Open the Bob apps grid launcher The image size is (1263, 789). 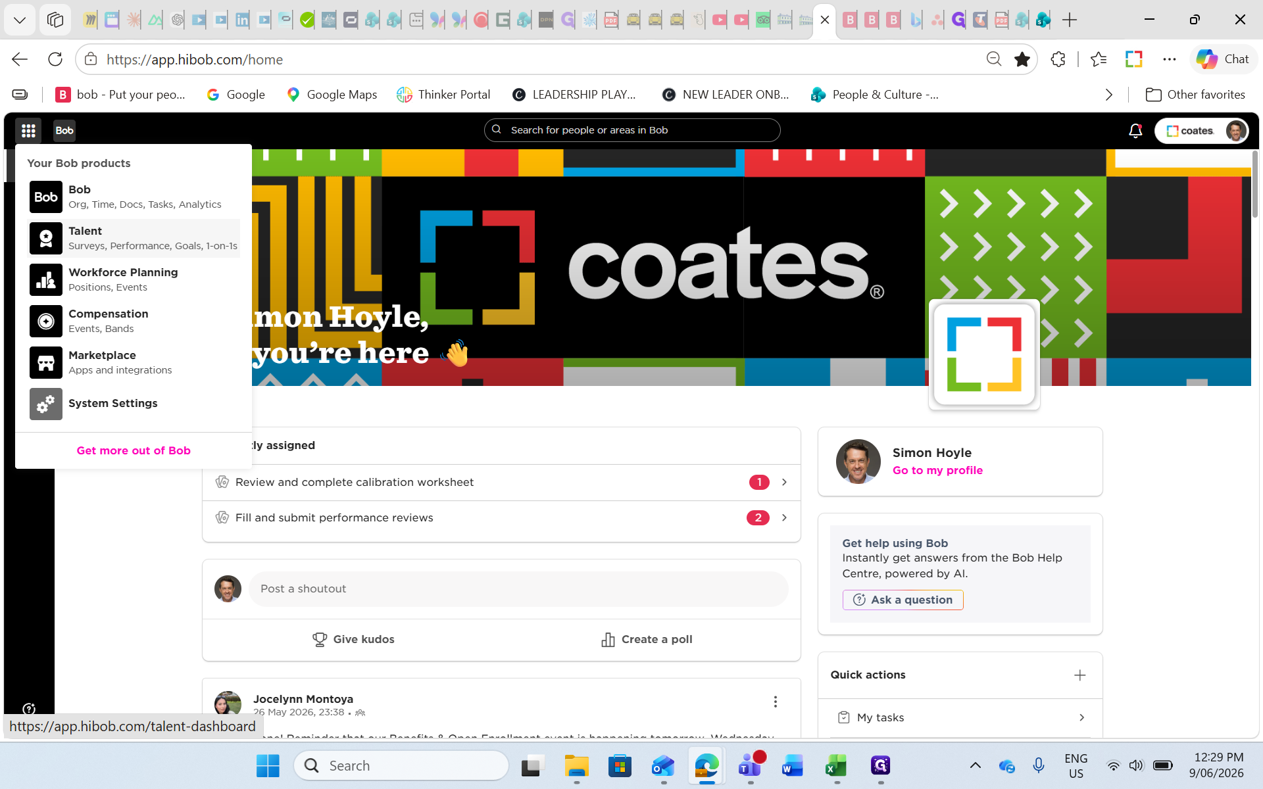coord(28,131)
